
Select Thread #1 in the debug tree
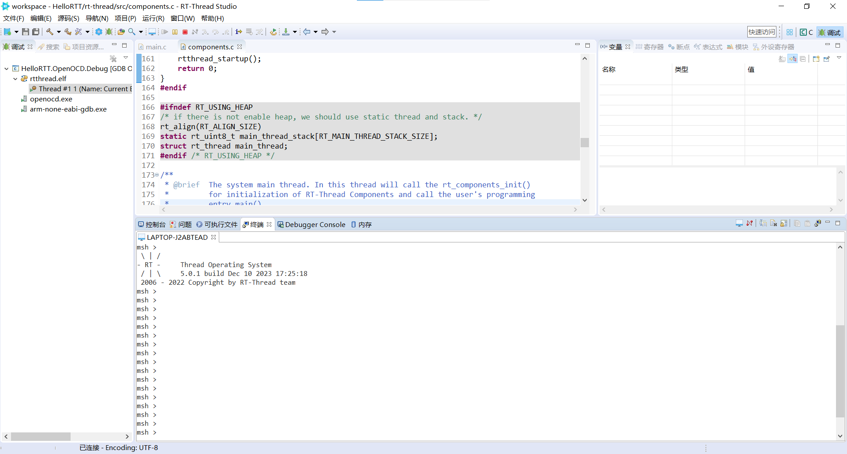coord(81,89)
